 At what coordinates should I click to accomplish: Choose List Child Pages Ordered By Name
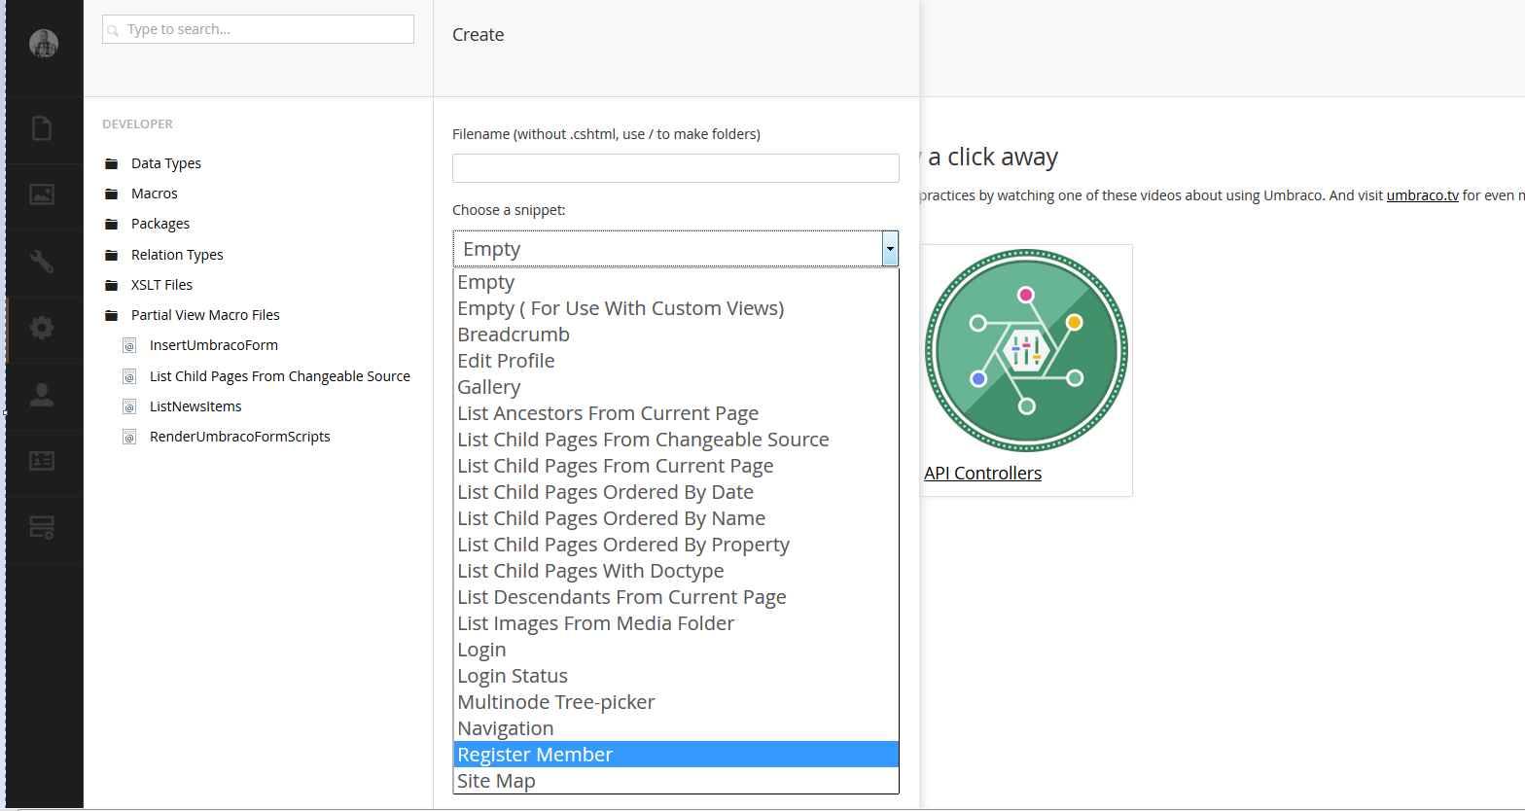pos(676,518)
